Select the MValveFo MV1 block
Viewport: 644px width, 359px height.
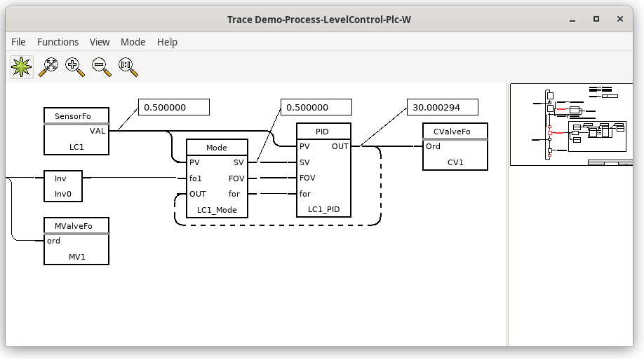[76, 241]
